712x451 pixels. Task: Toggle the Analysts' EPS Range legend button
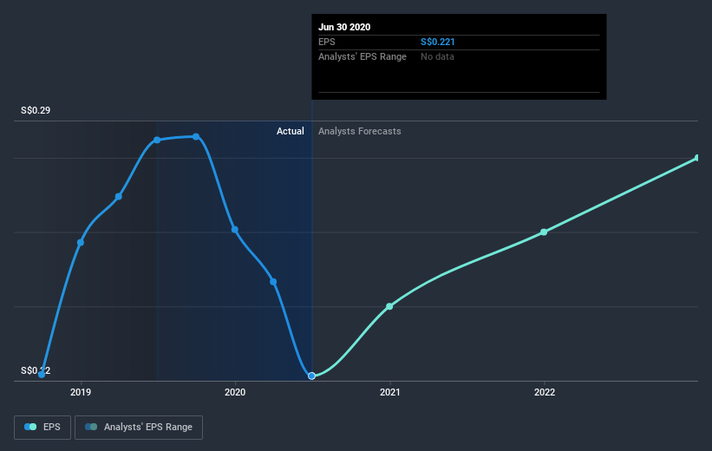[x=139, y=428]
